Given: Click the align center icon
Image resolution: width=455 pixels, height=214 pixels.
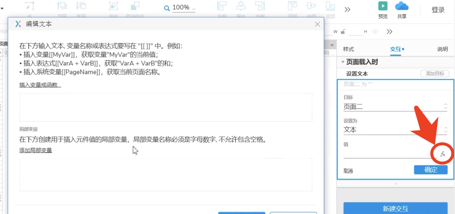Looking at the screenshot, I should coord(241,6).
